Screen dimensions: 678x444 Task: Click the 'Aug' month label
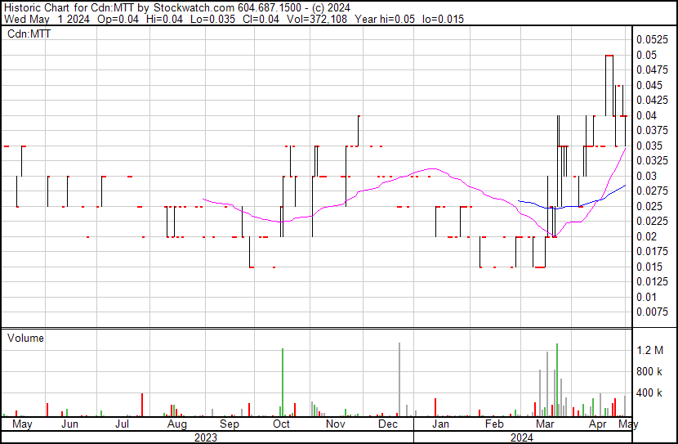point(176,424)
